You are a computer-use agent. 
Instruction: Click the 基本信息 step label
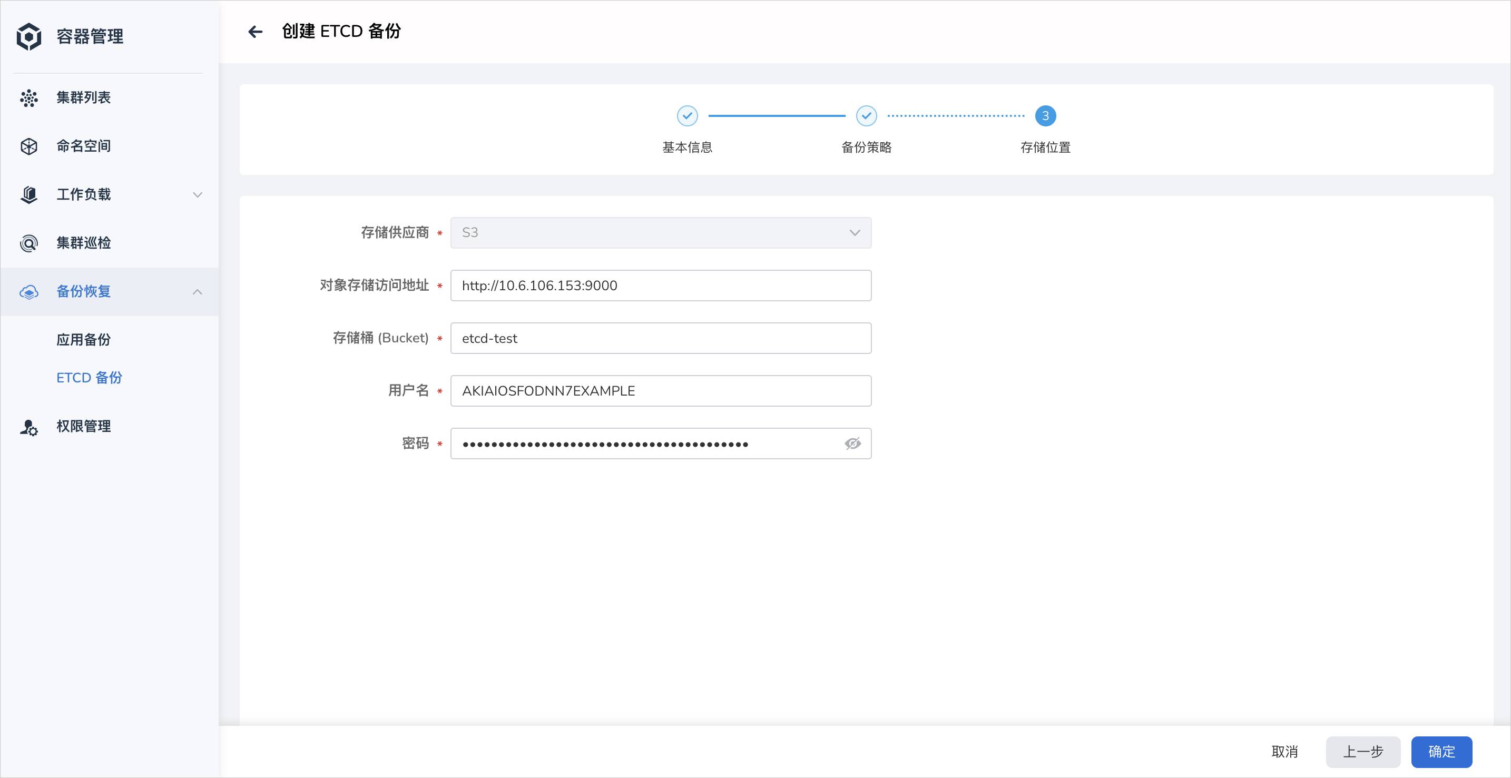click(687, 147)
